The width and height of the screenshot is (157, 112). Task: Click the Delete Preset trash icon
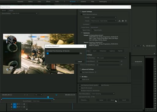(126, 21)
